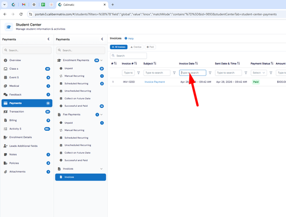Viewport: 286px width, 217px height.
Task: View site information icon in address bar
Action: coord(30,14)
